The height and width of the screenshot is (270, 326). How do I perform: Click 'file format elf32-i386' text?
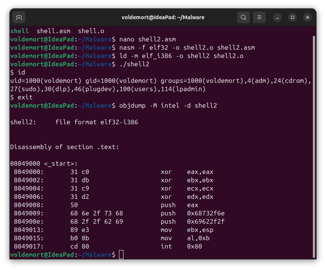point(97,122)
